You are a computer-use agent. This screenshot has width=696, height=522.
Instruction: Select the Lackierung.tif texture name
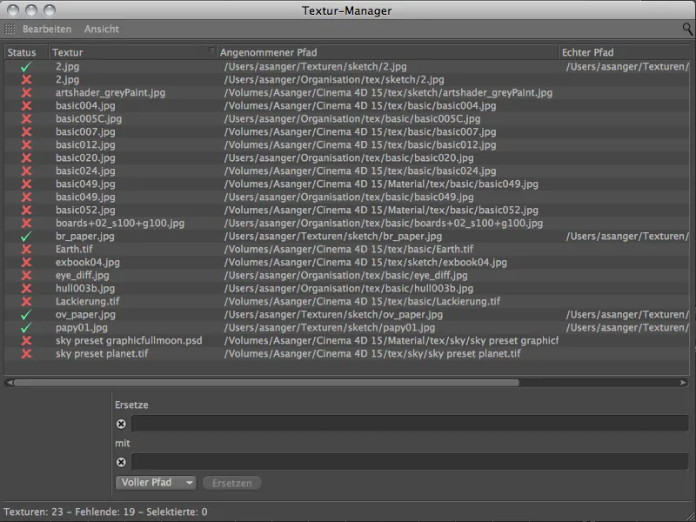click(88, 301)
